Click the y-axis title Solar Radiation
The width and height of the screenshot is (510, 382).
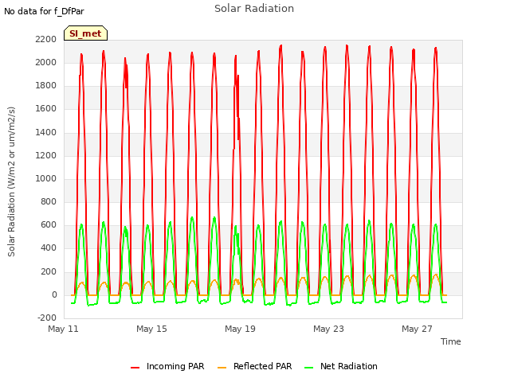(x=11, y=181)
